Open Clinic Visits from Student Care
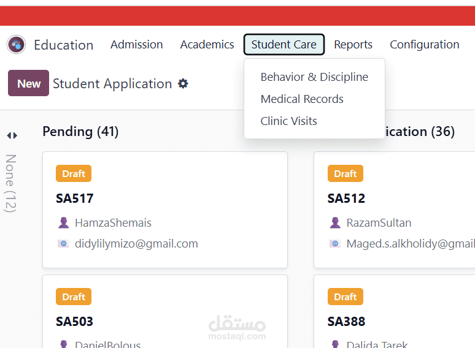The height and width of the screenshot is (348, 475). 288,121
